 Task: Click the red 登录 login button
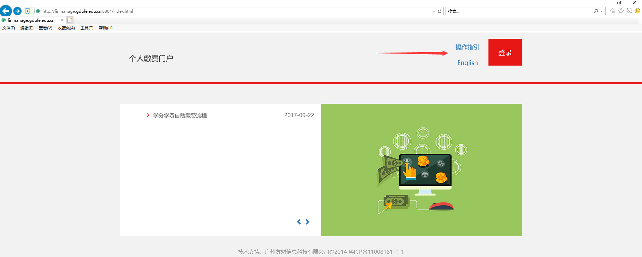point(505,52)
